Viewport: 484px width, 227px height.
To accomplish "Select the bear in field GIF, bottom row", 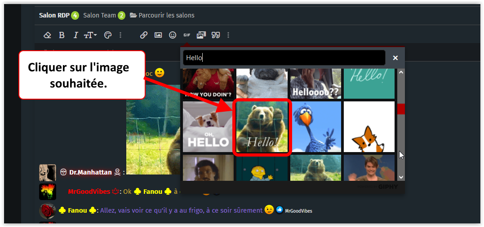I will [x=315, y=167].
